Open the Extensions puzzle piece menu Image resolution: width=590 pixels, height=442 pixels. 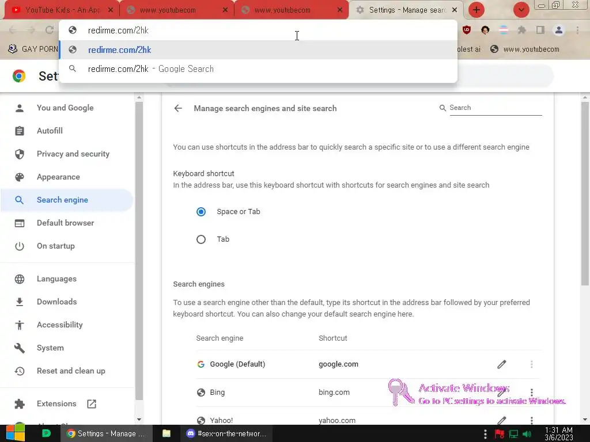point(522,30)
